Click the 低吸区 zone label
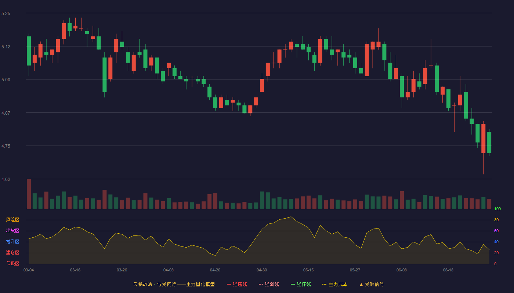Screen dimensions: 514x293 (x=12, y=264)
